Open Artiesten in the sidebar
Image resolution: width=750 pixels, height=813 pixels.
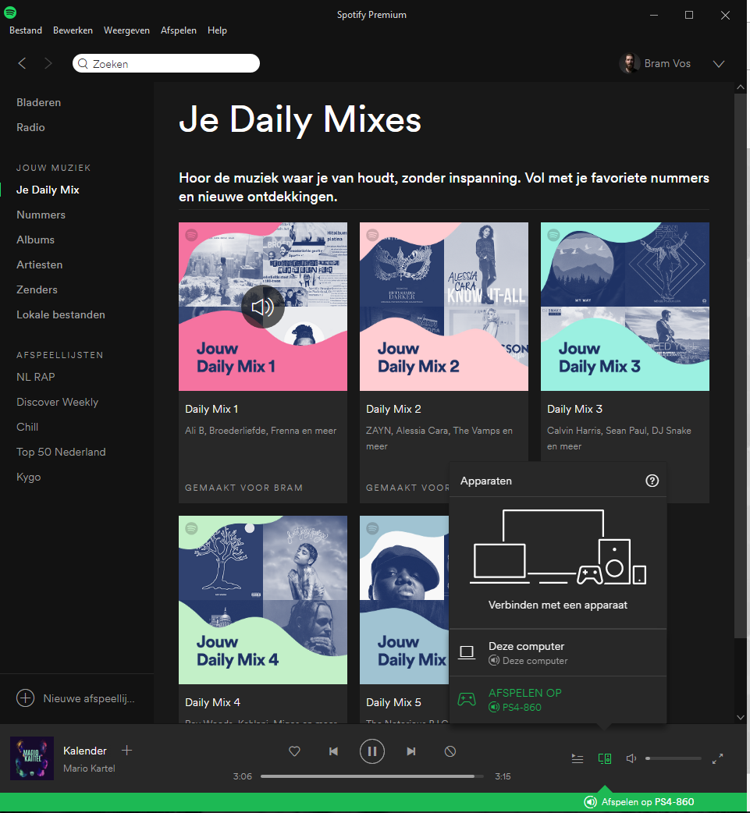coord(40,264)
